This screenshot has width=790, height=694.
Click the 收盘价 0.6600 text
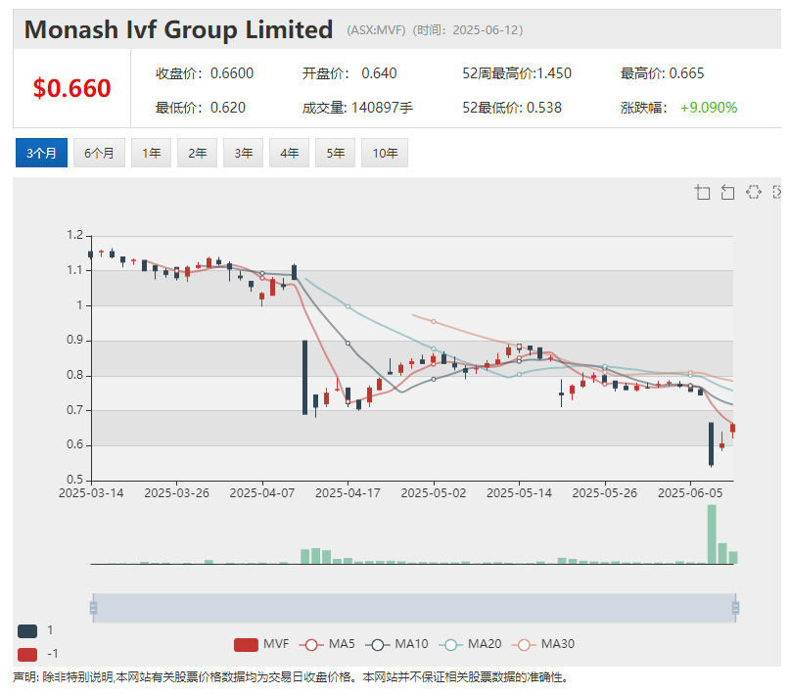pyautogui.click(x=204, y=73)
